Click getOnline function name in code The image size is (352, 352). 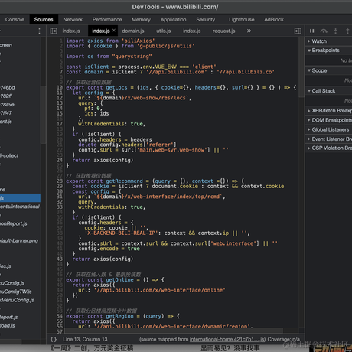(119, 279)
